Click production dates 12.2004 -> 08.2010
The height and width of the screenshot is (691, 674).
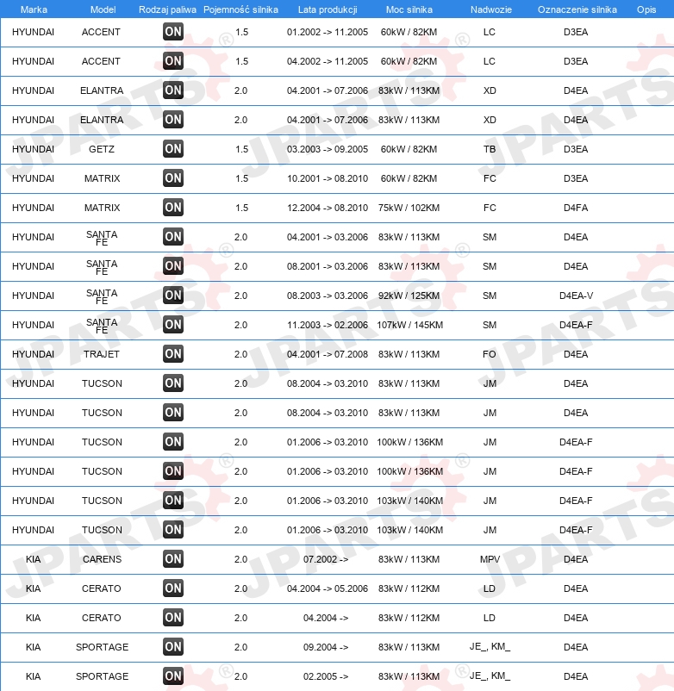pos(328,208)
